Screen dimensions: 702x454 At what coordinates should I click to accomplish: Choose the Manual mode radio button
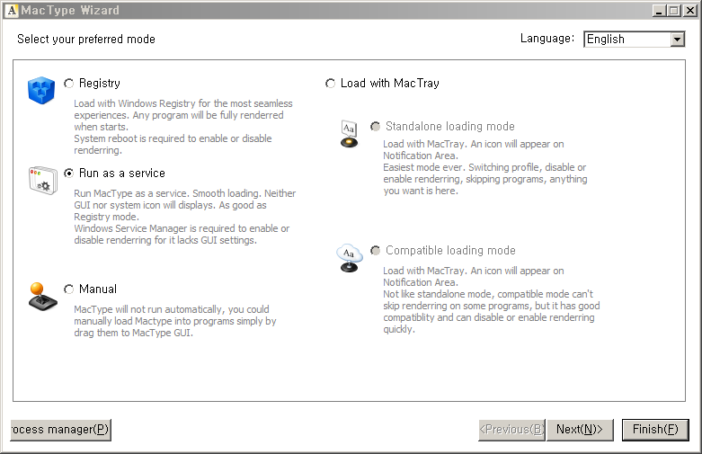(x=68, y=289)
